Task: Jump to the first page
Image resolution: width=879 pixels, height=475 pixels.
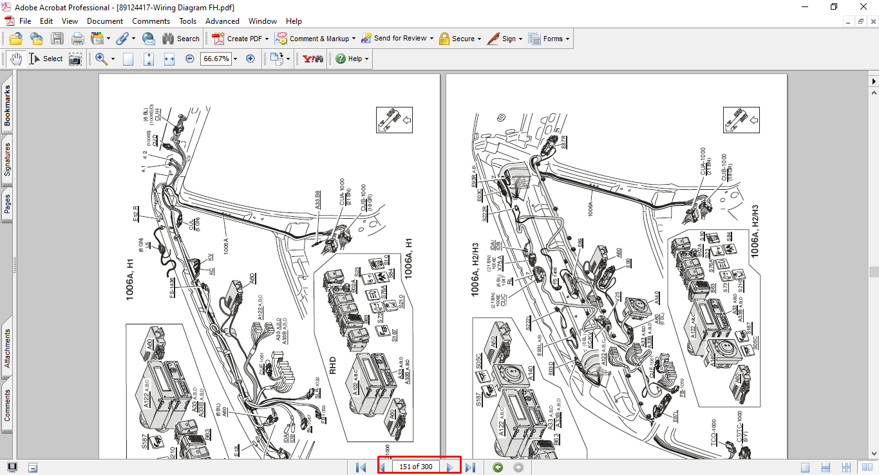Action: (x=361, y=467)
